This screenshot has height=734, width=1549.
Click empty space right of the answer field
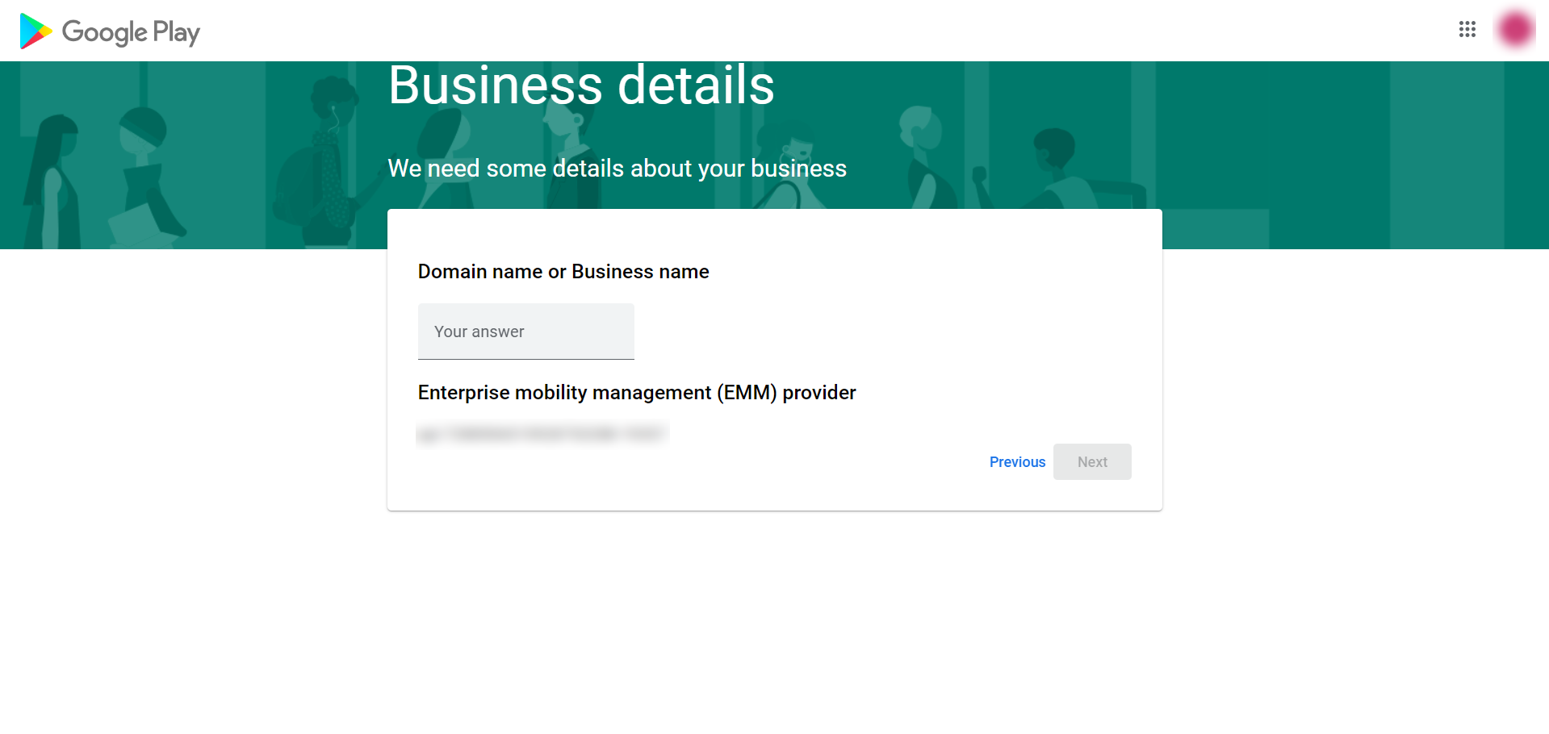point(888,332)
